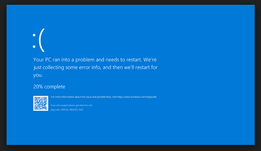261x151 pixels.
Task: Click the top-right QR finder square
Action: point(45,99)
